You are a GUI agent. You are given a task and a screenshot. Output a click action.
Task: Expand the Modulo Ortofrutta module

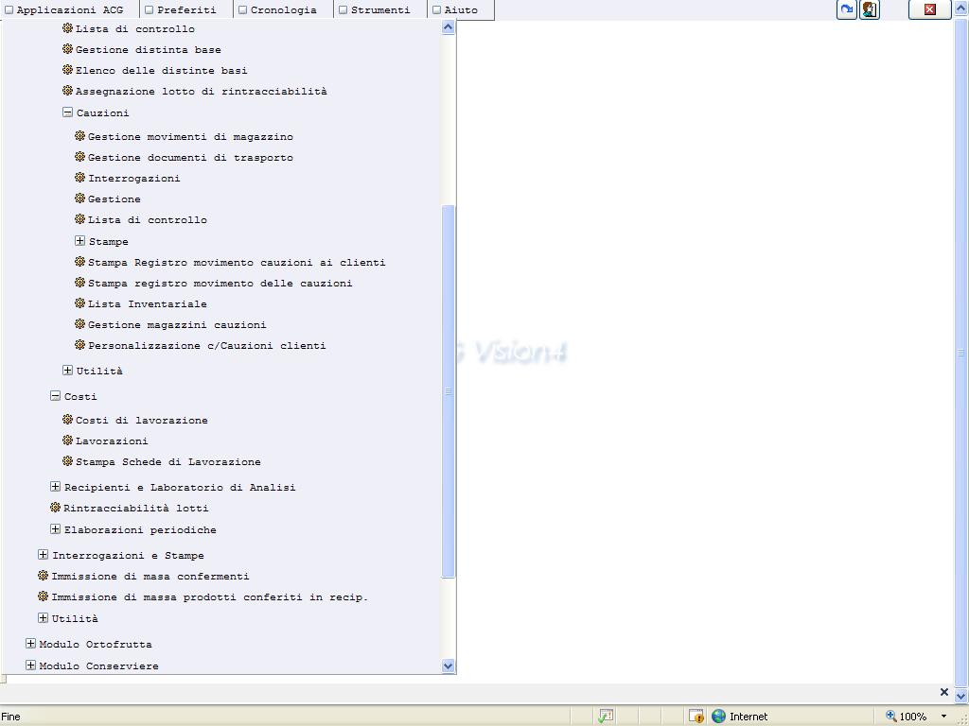tap(30, 644)
